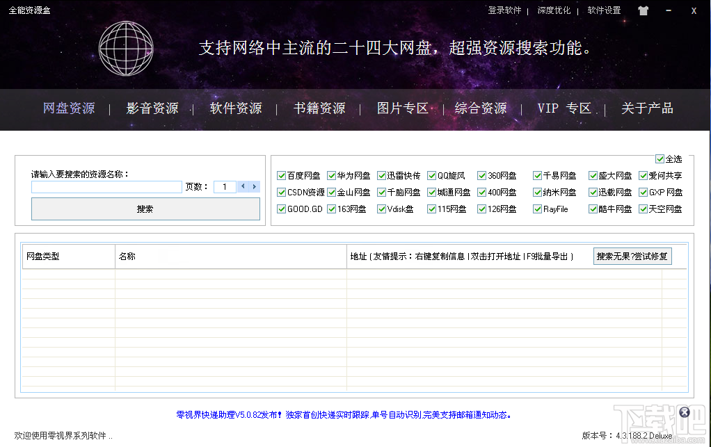Uncheck the RayFile checkbox
Screen dimensions: 711x447
pos(537,209)
